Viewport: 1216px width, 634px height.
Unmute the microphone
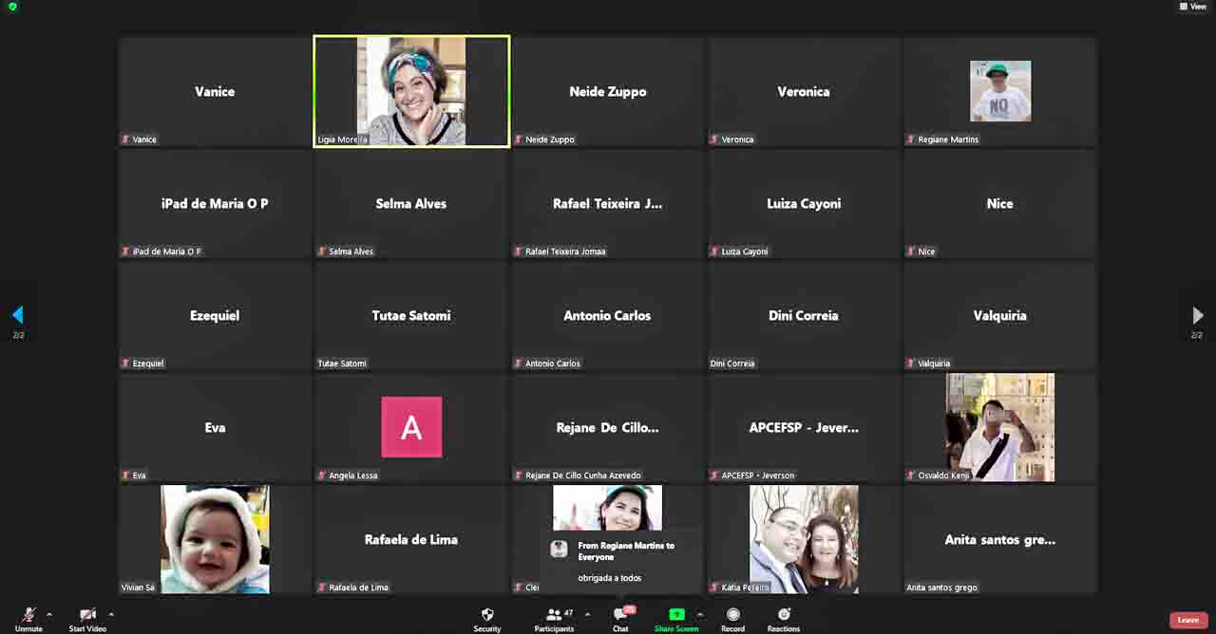(28, 619)
